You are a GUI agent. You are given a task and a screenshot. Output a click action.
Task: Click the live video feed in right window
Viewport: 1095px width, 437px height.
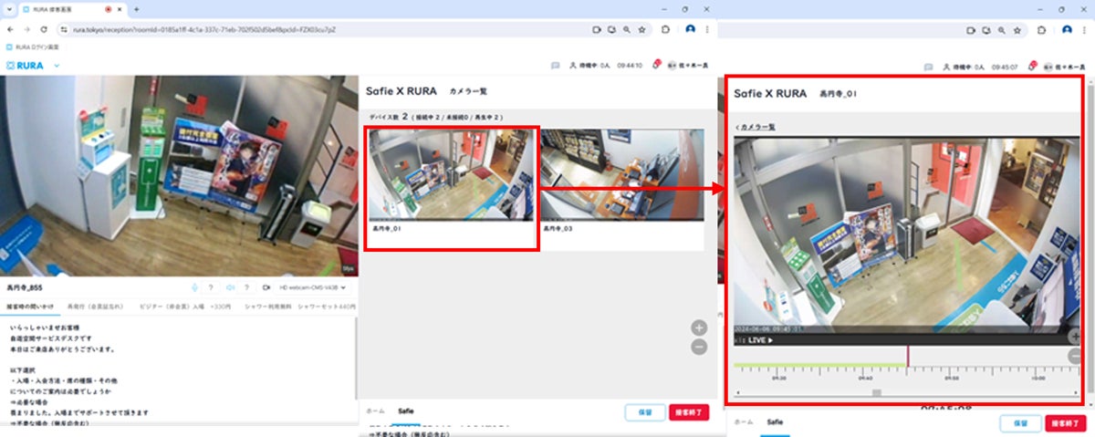tap(907, 235)
